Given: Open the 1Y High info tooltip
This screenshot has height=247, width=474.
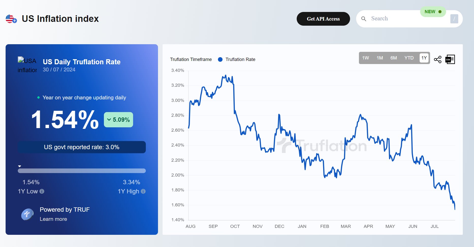Looking at the screenshot, I should click(143, 191).
